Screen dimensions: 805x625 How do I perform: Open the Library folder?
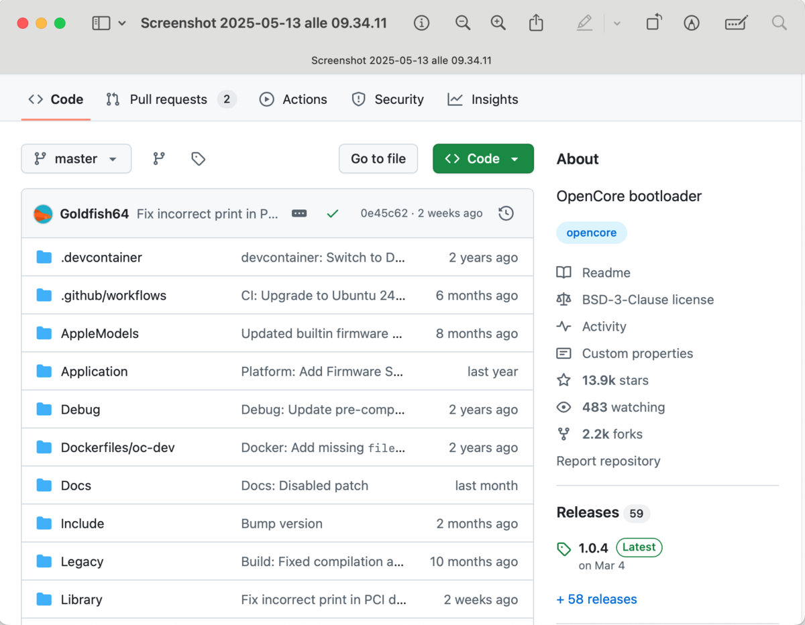(82, 600)
